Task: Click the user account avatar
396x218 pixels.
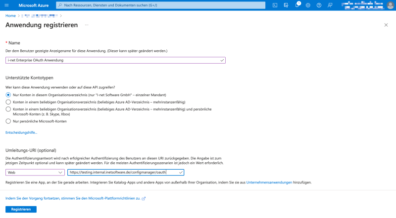Action: click(x=390, y=5)
